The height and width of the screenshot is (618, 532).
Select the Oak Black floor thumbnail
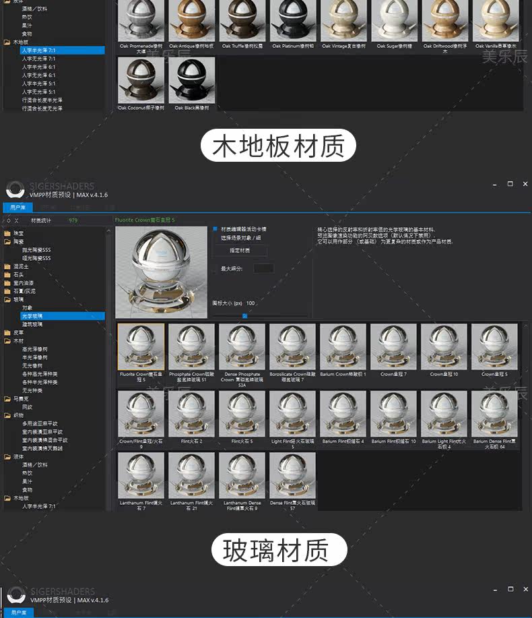pos(191,80)
